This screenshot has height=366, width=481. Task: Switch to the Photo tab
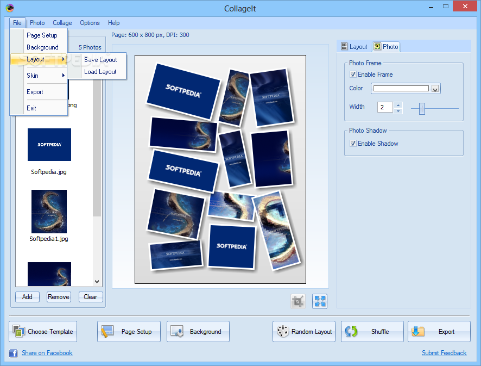[386, 47]
